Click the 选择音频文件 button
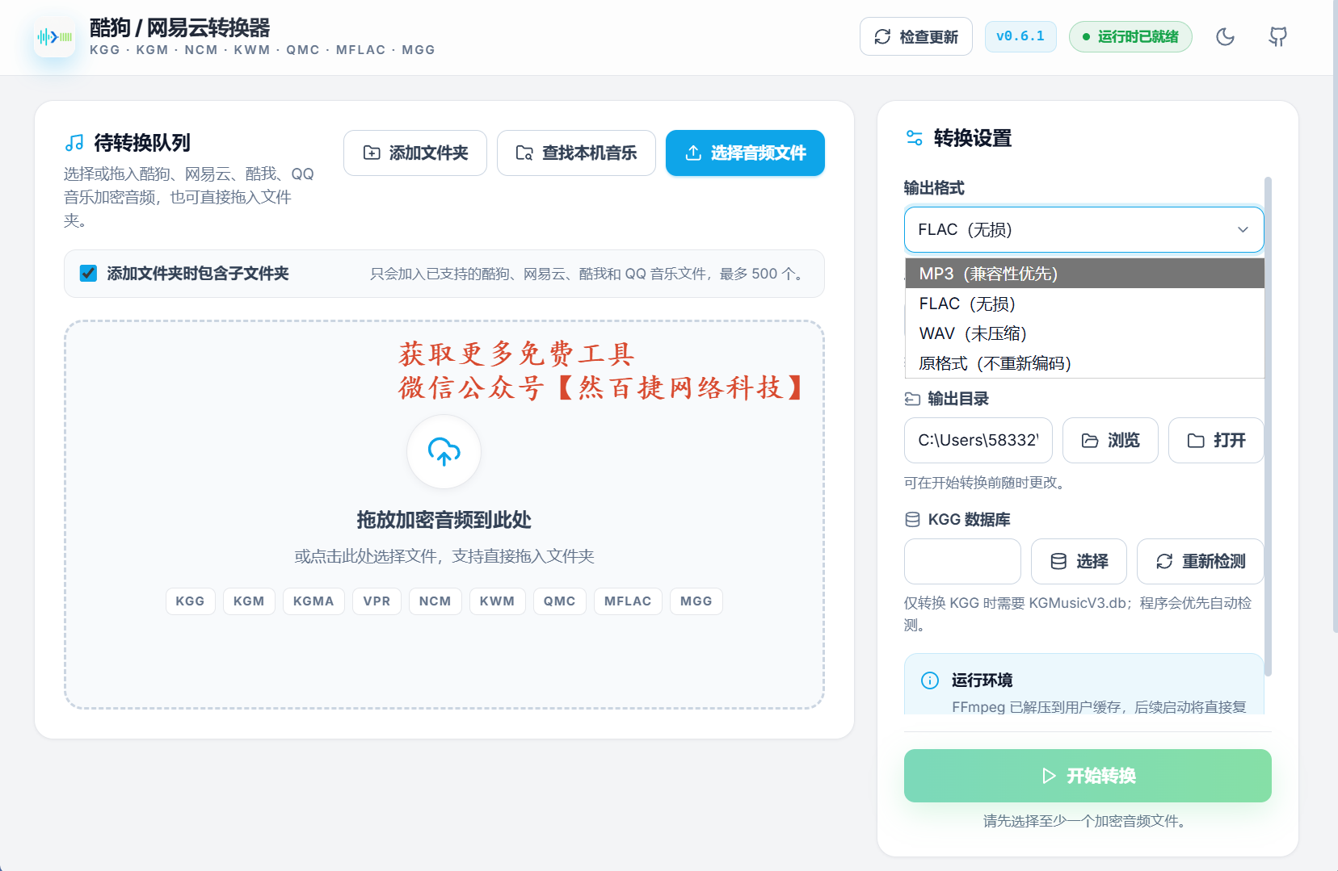 coord(745,153)
